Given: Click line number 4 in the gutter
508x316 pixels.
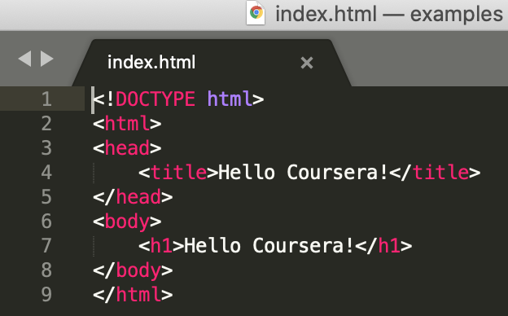Looking at the screenshot, I should point(46,172).
